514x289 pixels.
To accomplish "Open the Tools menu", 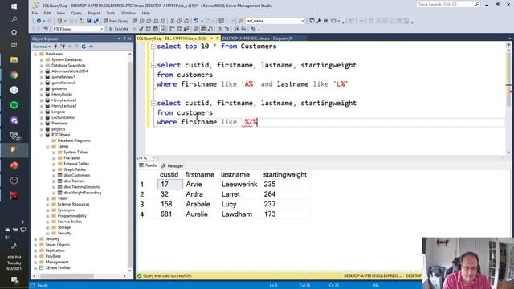I will pyautogui.click(x=111, y=13).
